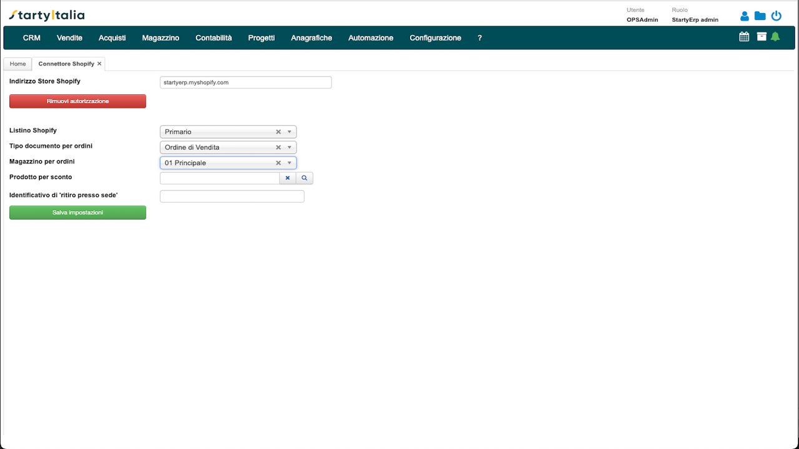
Task: Clear the Primario listino selection
Action: coord(278,132)
